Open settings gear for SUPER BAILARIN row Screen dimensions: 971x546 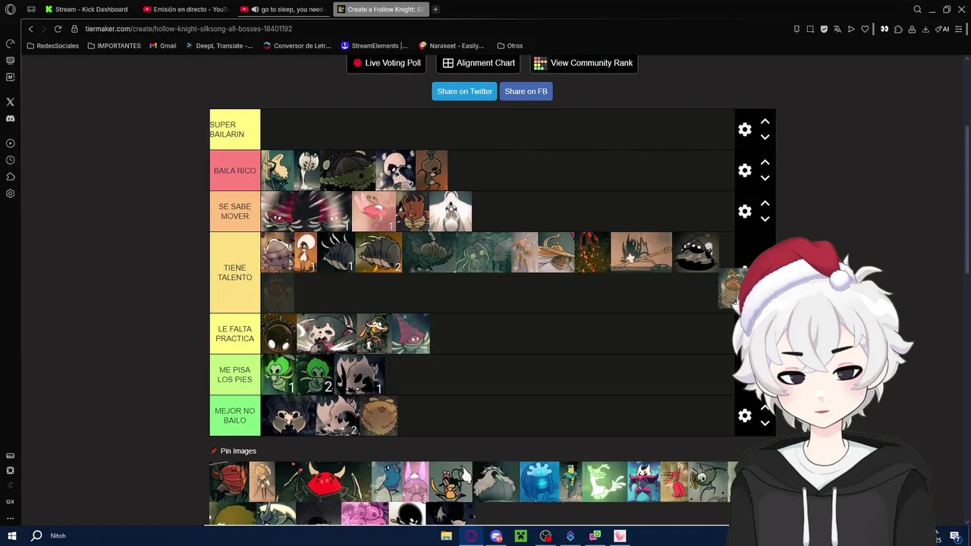(745, 130)
